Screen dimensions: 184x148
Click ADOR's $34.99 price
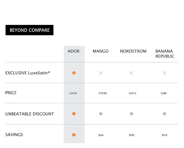pos(73,93)
